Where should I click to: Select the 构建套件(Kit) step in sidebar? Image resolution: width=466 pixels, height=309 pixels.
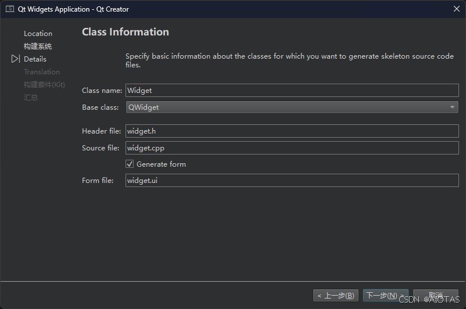(x=44, y=85)
